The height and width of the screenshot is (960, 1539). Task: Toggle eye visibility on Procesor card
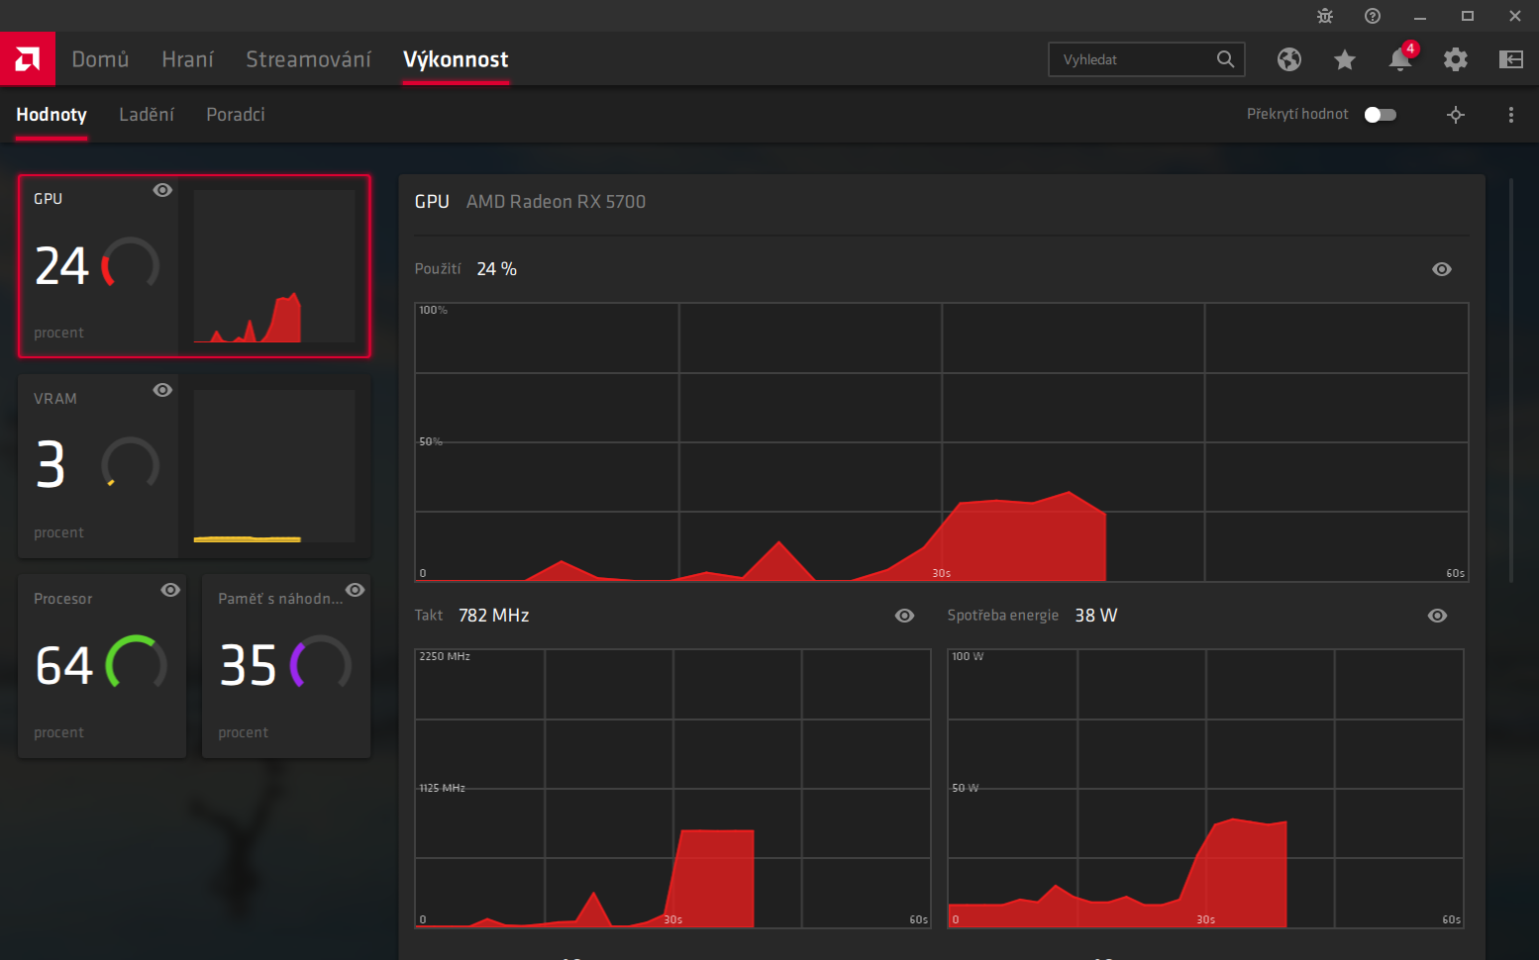tap(170, 590)
